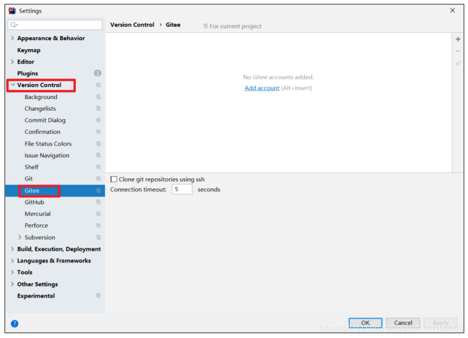Click project-level icon beside Background
Screen dimensions: 468x338
pos(98,97)
